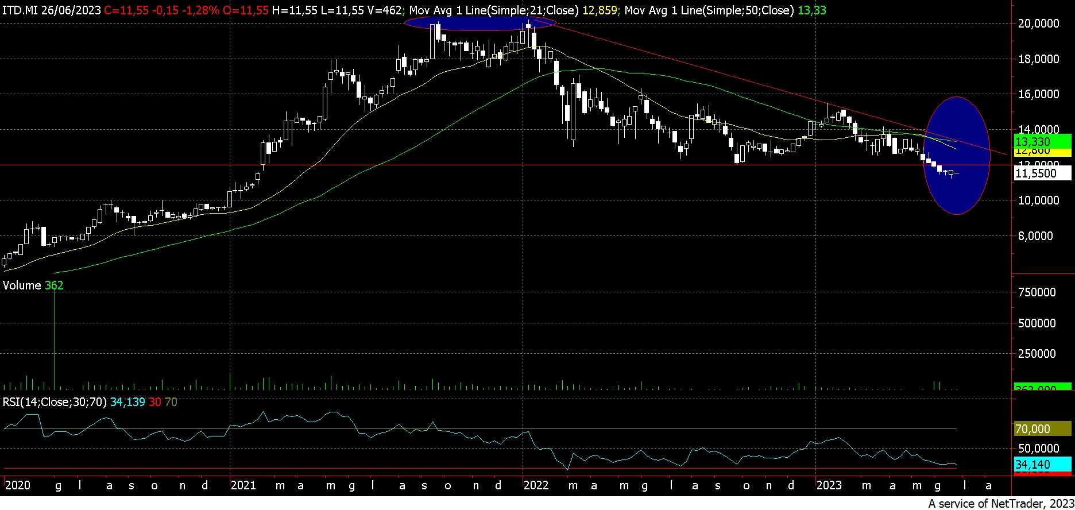Select the green 13,33 moving average value
This screenshot has width=1075, height=510.
pos(812,10)
